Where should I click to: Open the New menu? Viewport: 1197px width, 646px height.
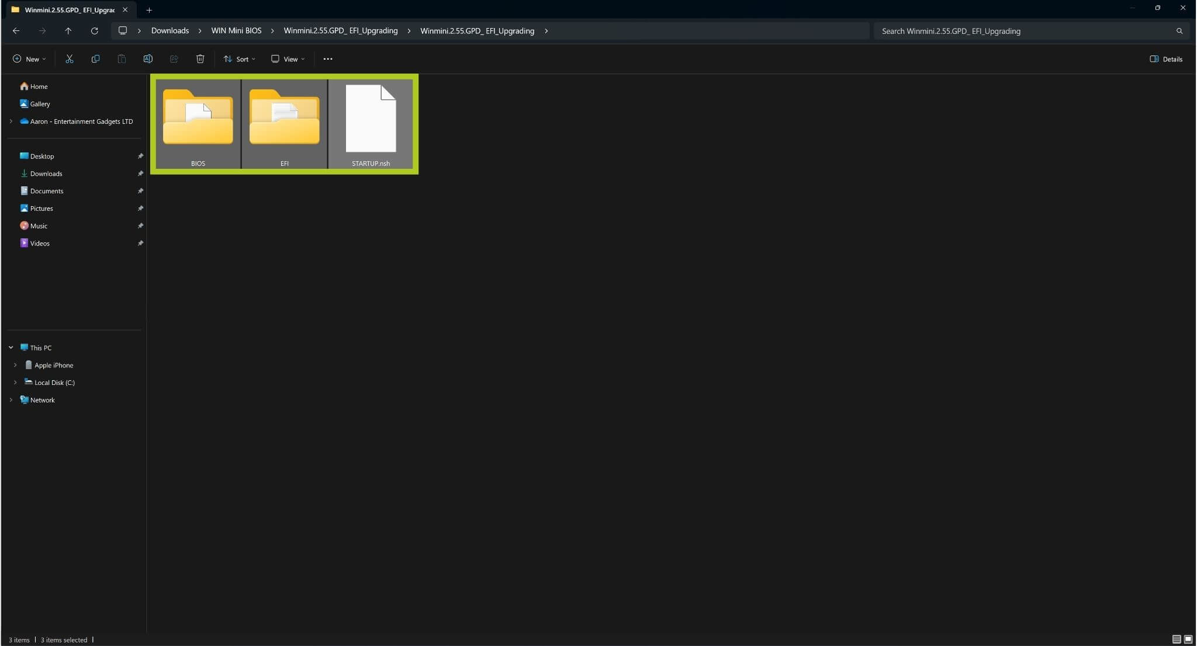pos(28,58)
